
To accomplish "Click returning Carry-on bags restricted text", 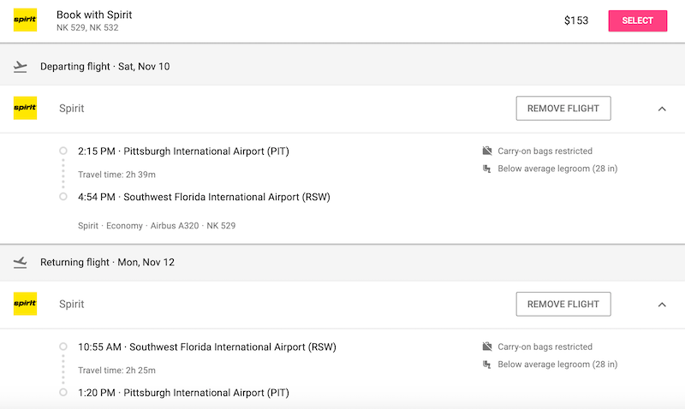I will click(545, 347).
